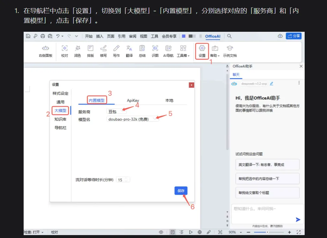Switch to the OfficeAI ribbon tab
Viewport: 327px width, 238px height.
pyautogui.click(x=212, y=36)
